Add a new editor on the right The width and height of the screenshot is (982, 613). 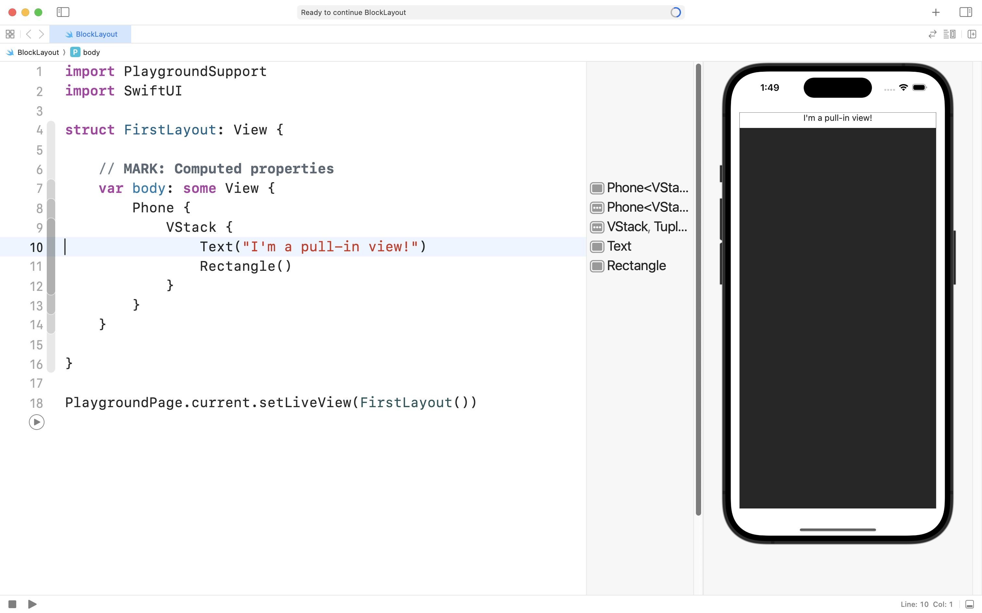972,34
